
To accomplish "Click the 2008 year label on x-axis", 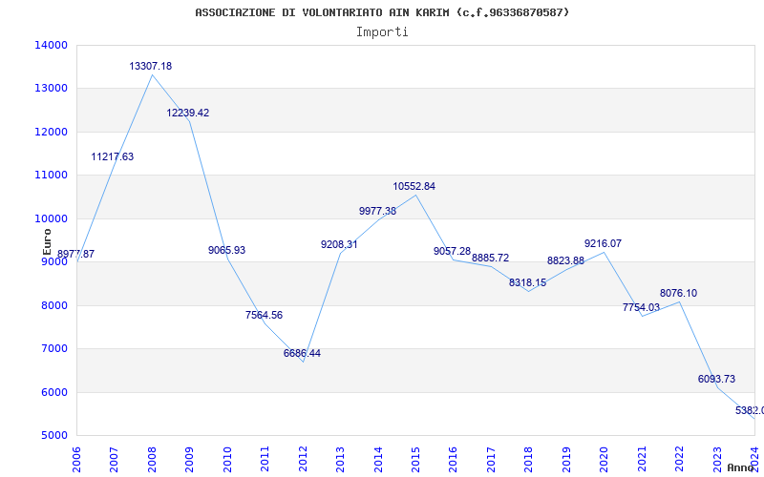I will [x=152, y=459].
